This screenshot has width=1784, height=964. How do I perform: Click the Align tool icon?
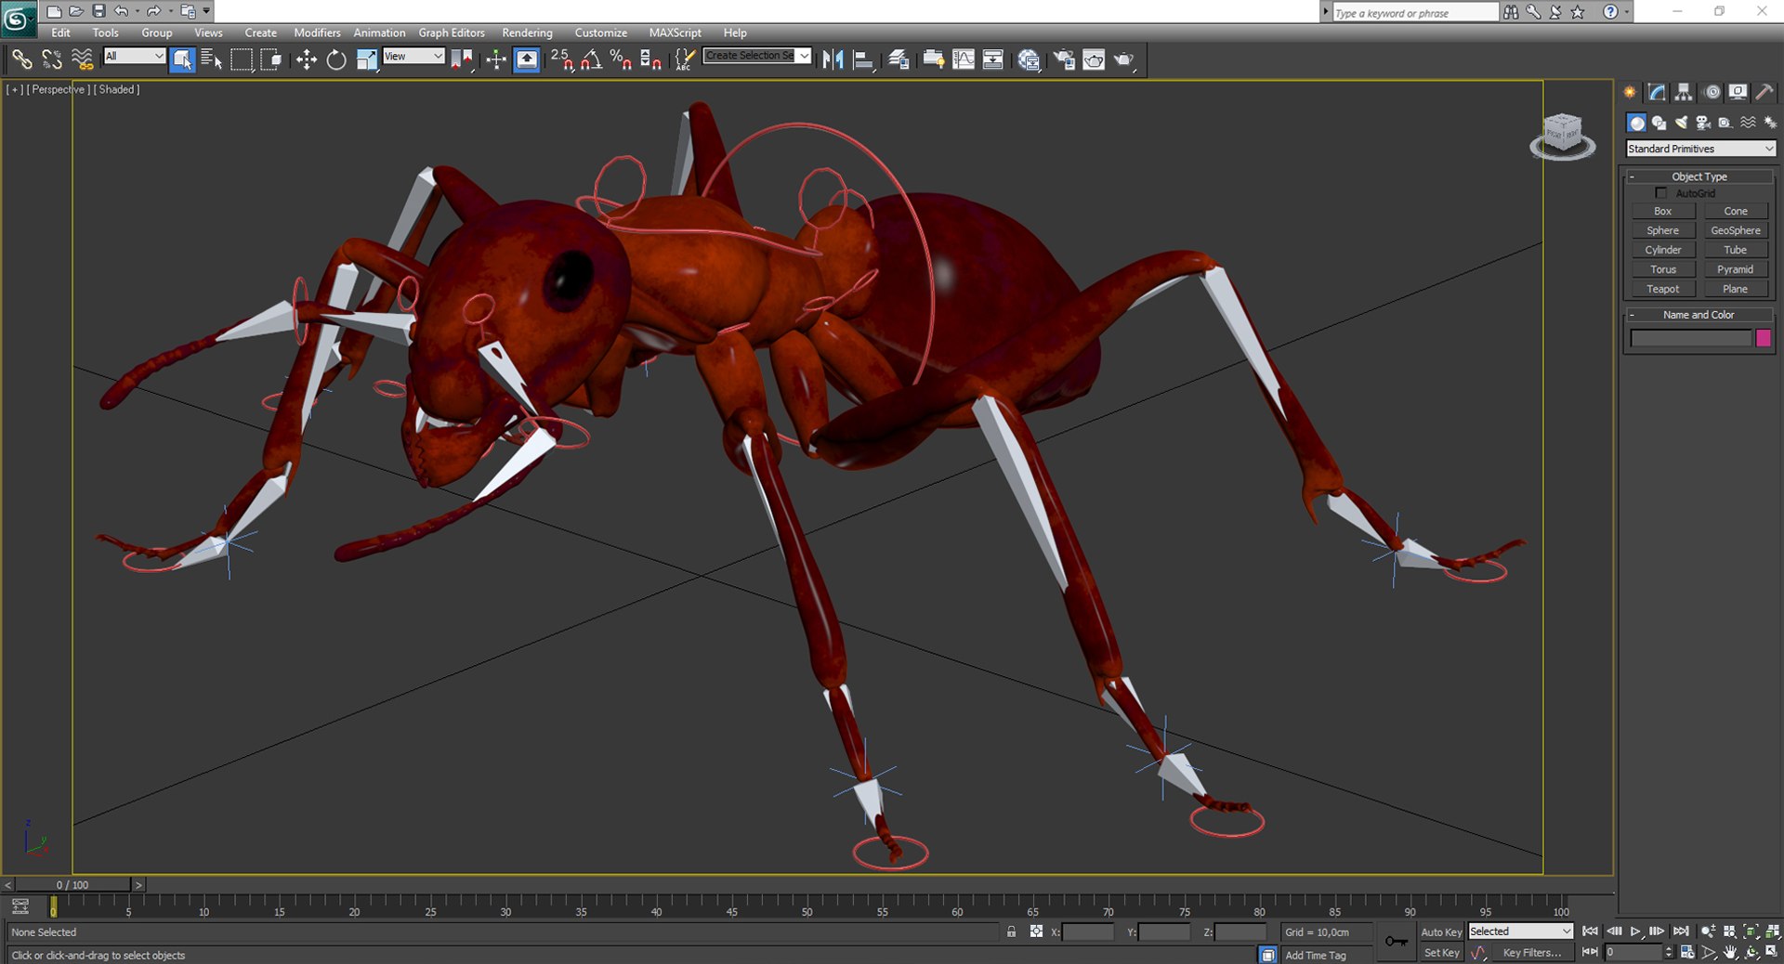coord(864,59)
